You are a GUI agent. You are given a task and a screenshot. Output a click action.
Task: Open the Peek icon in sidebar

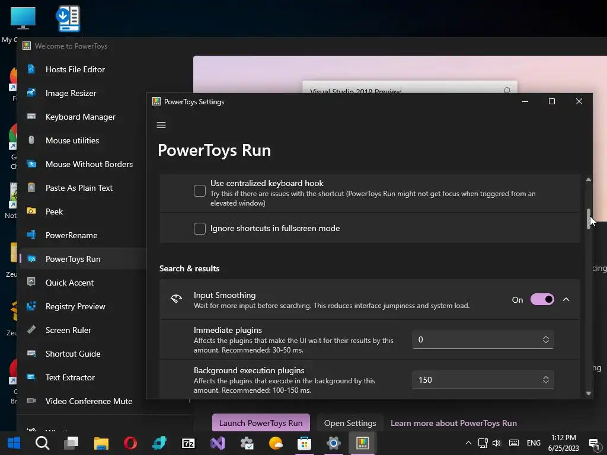(x=31, y=212)
